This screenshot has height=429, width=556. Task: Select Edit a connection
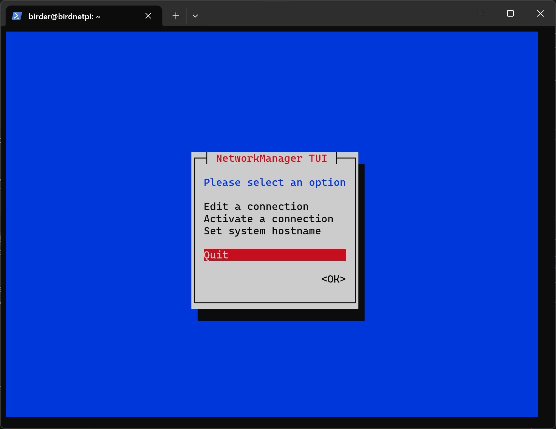pyautogui.click(x=256, y=206)
